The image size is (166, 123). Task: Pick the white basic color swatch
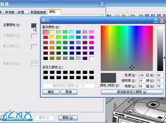point(91,58)
